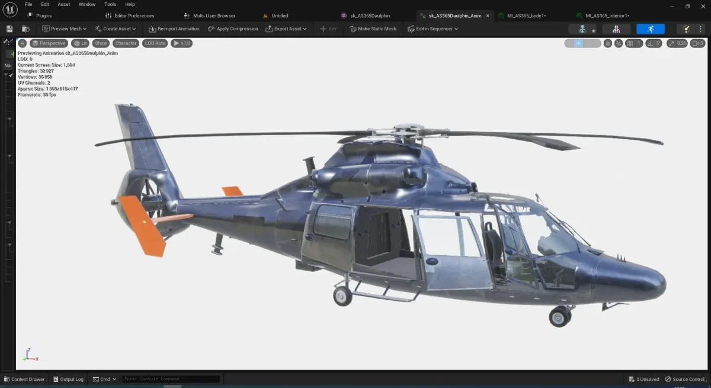Click the Unreal Engine logo icon
The width and height of the screenshot is (711, 388).
[9, 9]
